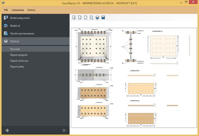The width and height of the screenshot is (199, 136).
Task: Click the zoom in page icon
Action: coord(74,17)
